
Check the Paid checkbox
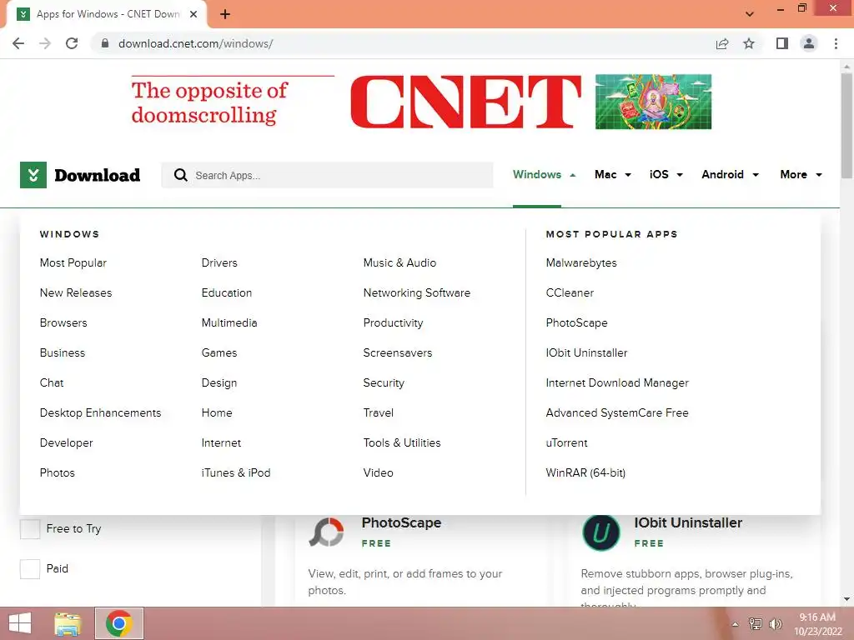point(30,569)
